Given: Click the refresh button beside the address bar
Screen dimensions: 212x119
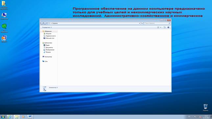Looking at the screenshot, I should [142, 23].
